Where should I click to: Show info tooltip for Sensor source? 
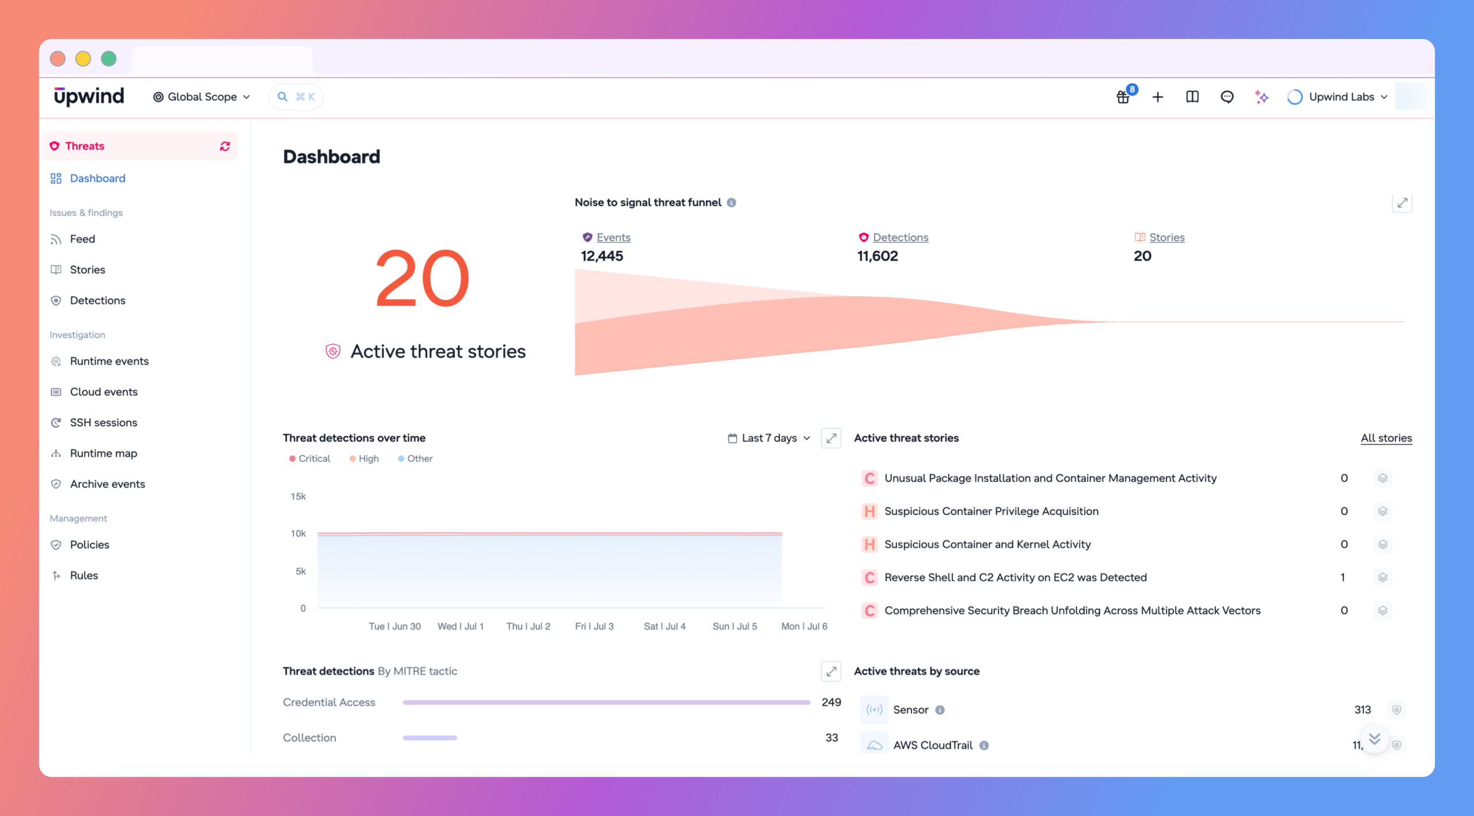[940, 710]
